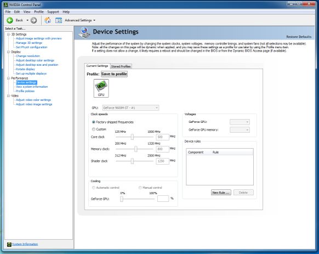Select Adjust image settings with preview
This screenshot has width=319, height=254.
point(39,38)
